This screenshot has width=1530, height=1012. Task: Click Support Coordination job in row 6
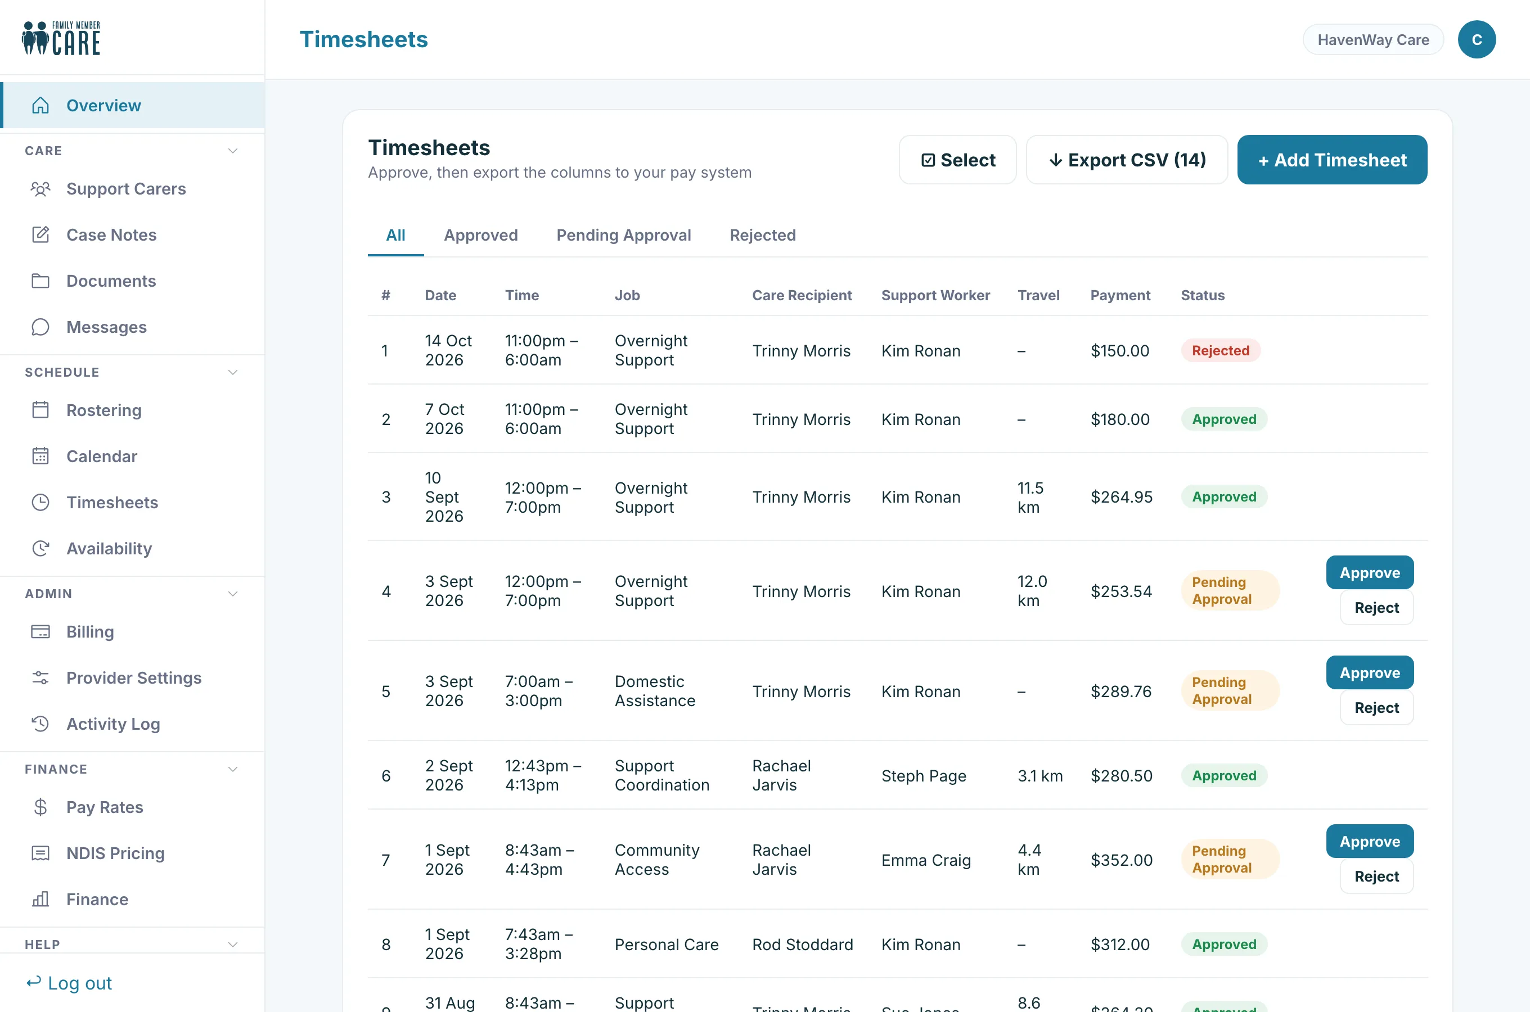click(x=661, y=775)
